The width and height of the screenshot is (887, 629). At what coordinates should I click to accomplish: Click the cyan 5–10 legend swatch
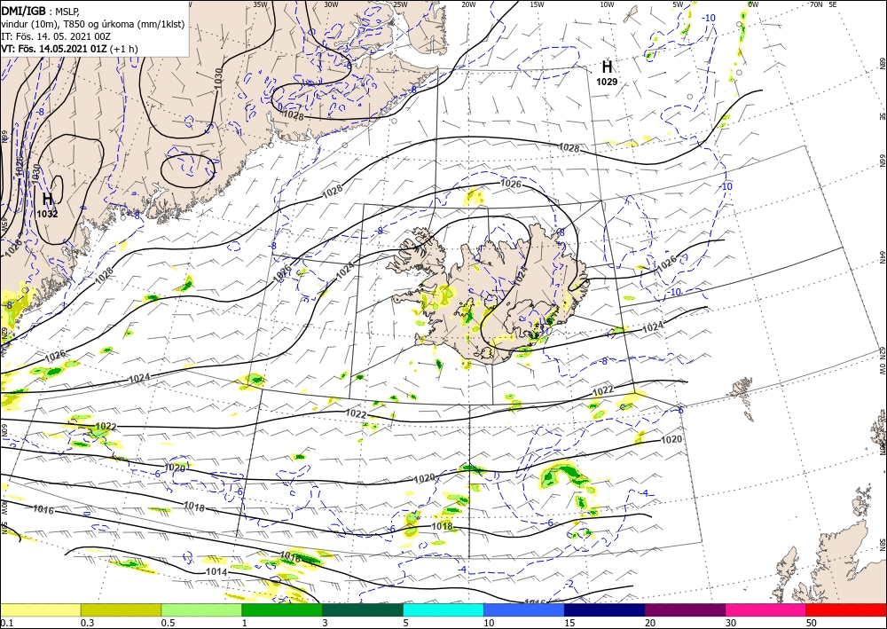443,609
